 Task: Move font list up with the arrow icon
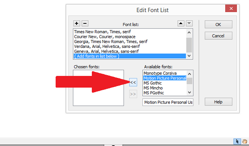point(181,23)
